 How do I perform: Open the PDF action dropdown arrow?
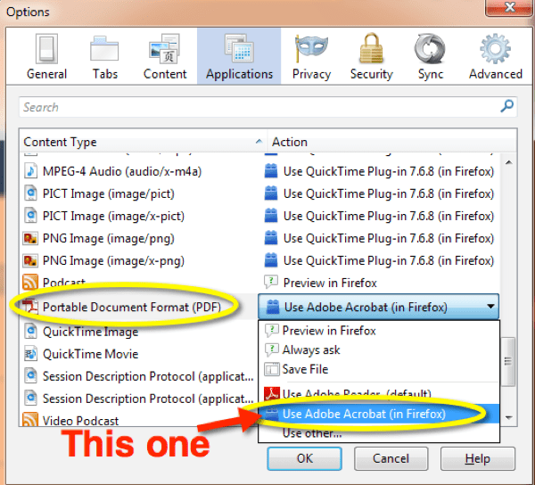coord(490,307)
